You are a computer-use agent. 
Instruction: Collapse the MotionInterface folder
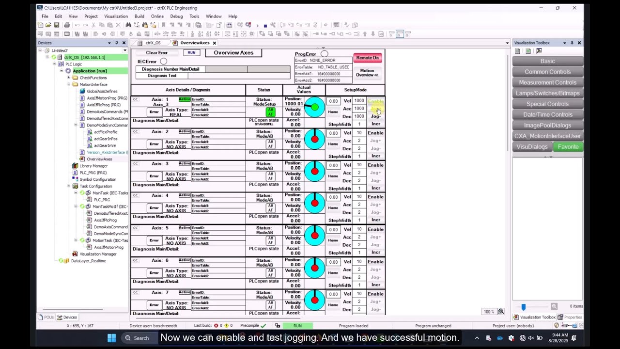68,84
